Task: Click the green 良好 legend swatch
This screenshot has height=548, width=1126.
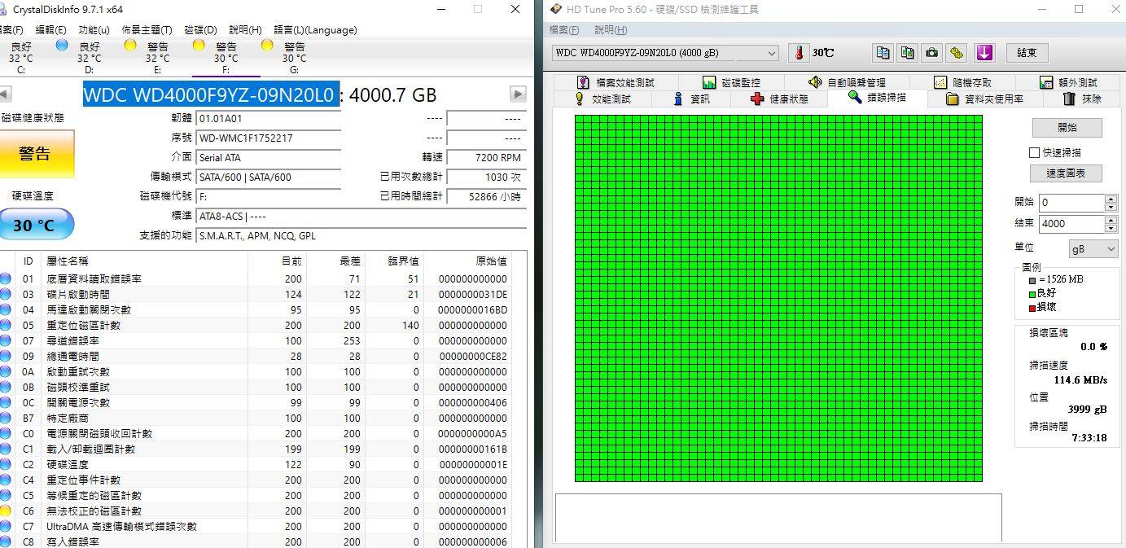Action: [x=1032, y=293]
